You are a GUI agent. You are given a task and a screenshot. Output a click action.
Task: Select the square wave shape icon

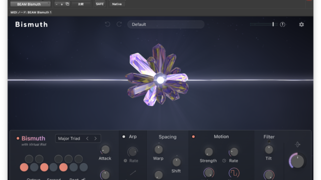(234, 173)
